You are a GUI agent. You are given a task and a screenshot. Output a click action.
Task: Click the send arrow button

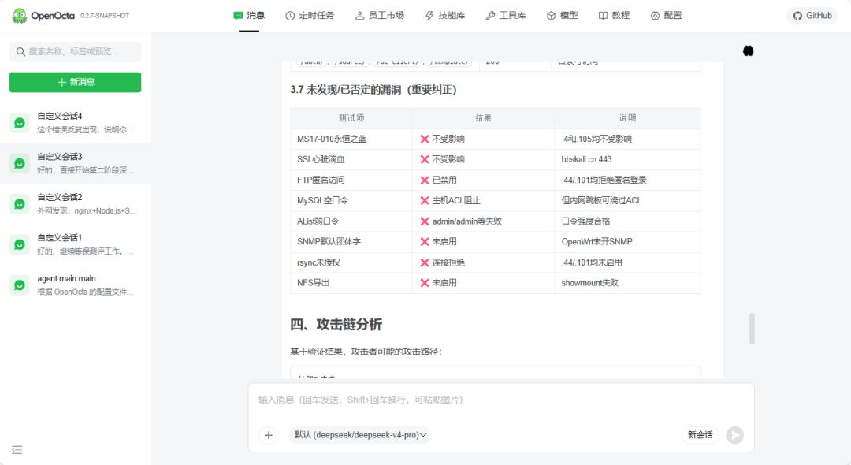click(735, 435)
